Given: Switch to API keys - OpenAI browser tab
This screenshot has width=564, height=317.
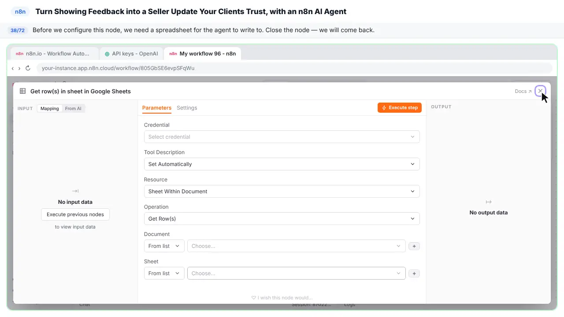Looking at the screenshot, I should (131, 54).
